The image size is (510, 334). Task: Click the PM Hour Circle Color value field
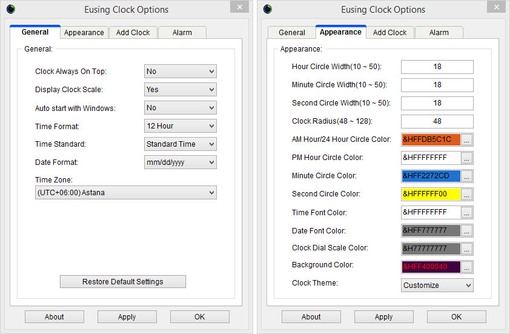tap(431, 158)
